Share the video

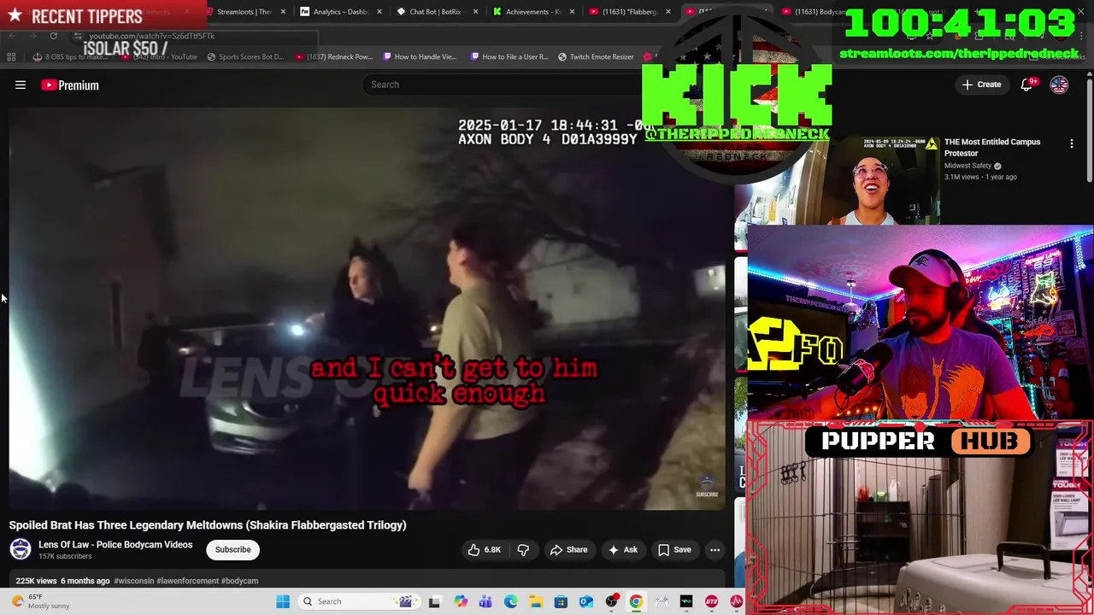click(x=568, y=550)
